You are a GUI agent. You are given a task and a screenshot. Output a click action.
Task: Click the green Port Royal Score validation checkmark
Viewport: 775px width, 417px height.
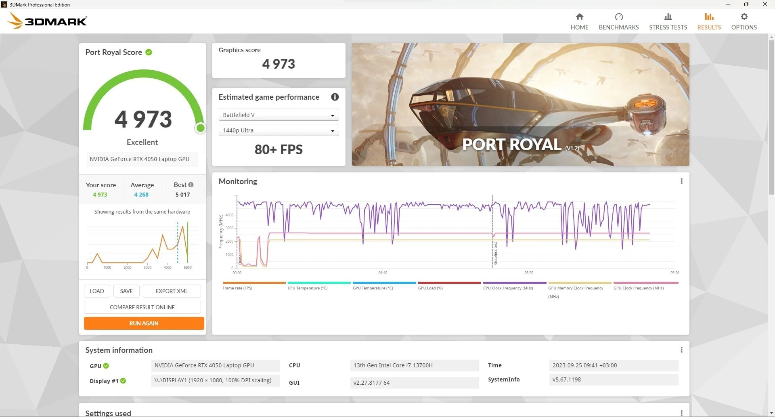(x=149, y=52)
